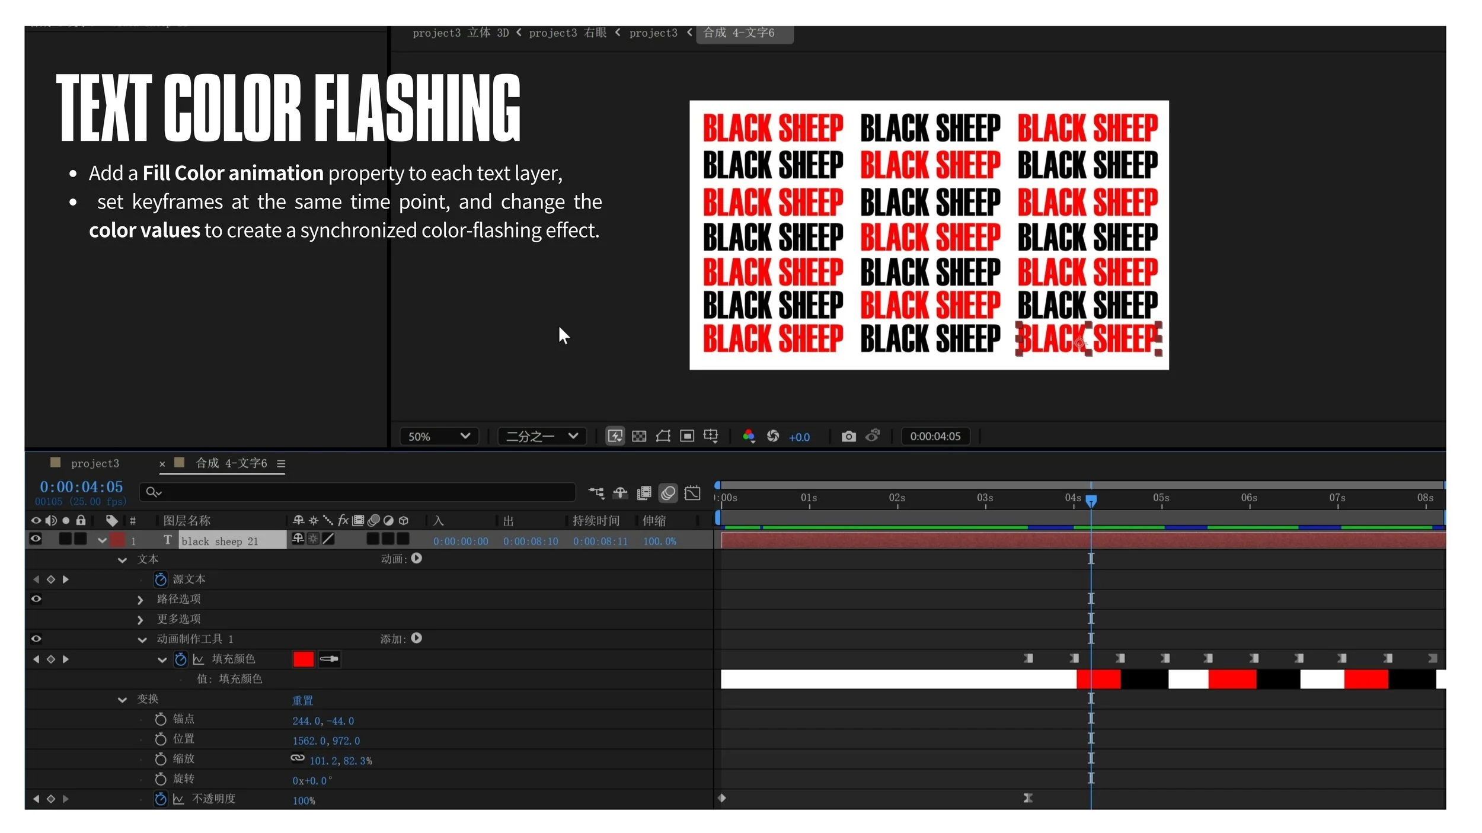Click the snapshot camera icon

[x=848, y=437]
